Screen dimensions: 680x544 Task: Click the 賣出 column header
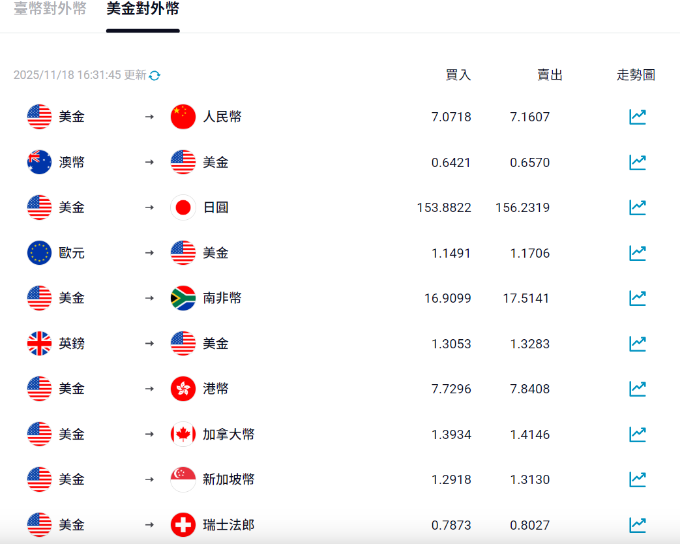[550, 75]
